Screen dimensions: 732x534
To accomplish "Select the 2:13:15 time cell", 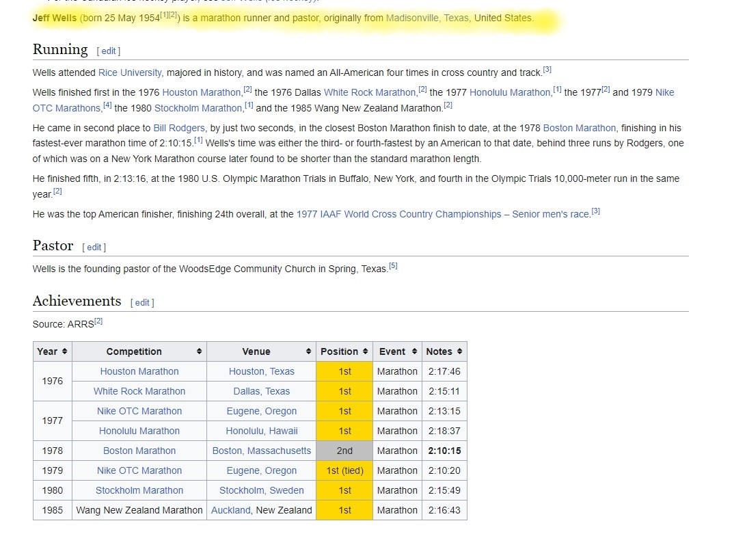I will 444,411.
